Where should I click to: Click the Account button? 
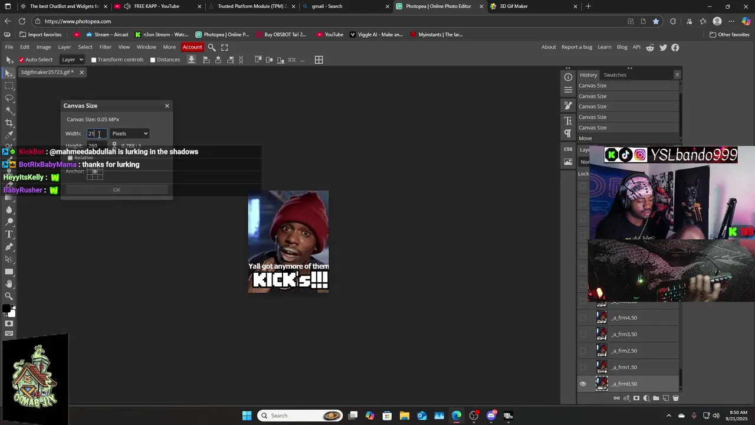point(192,47)
